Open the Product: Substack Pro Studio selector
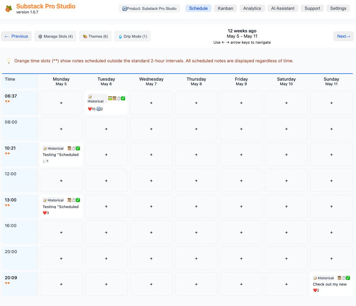356x306 pixels. tap(149, 8)
